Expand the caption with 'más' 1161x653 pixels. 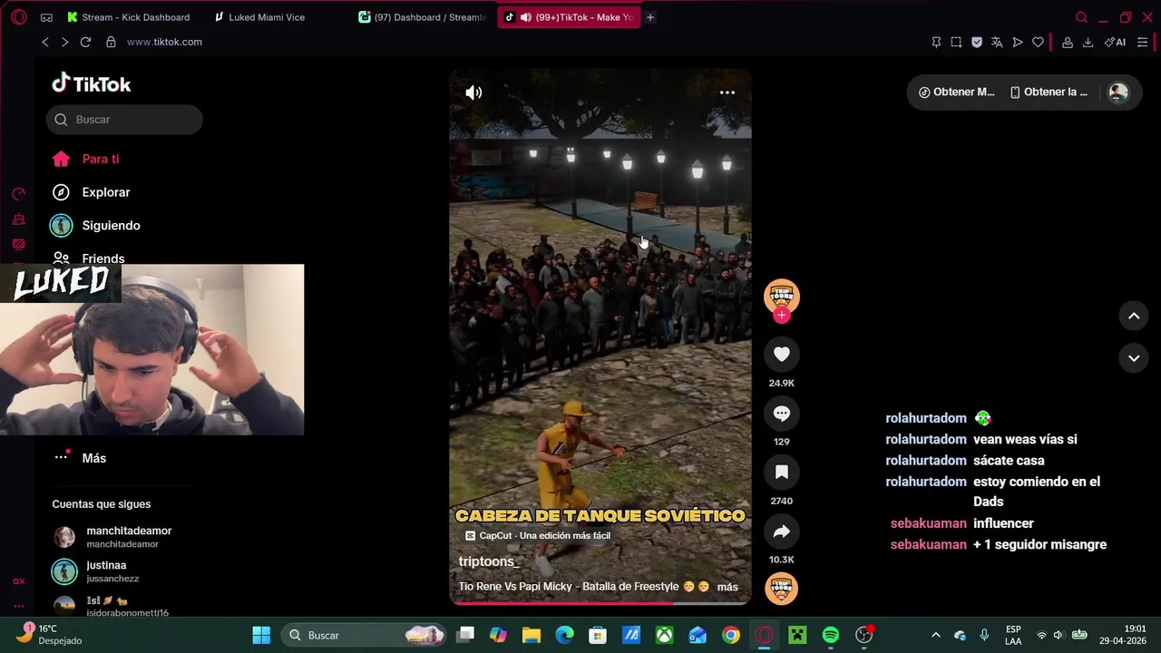click(x=727, y=587)
